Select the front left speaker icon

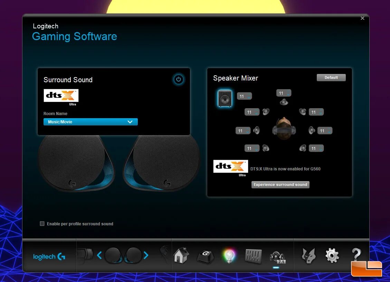266,112
